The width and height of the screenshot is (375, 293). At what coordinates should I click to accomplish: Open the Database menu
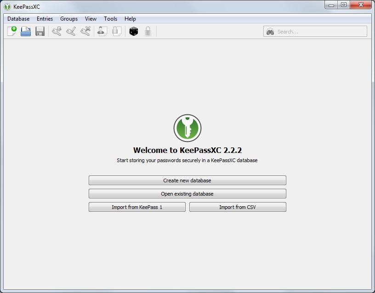tap(18, 19)
